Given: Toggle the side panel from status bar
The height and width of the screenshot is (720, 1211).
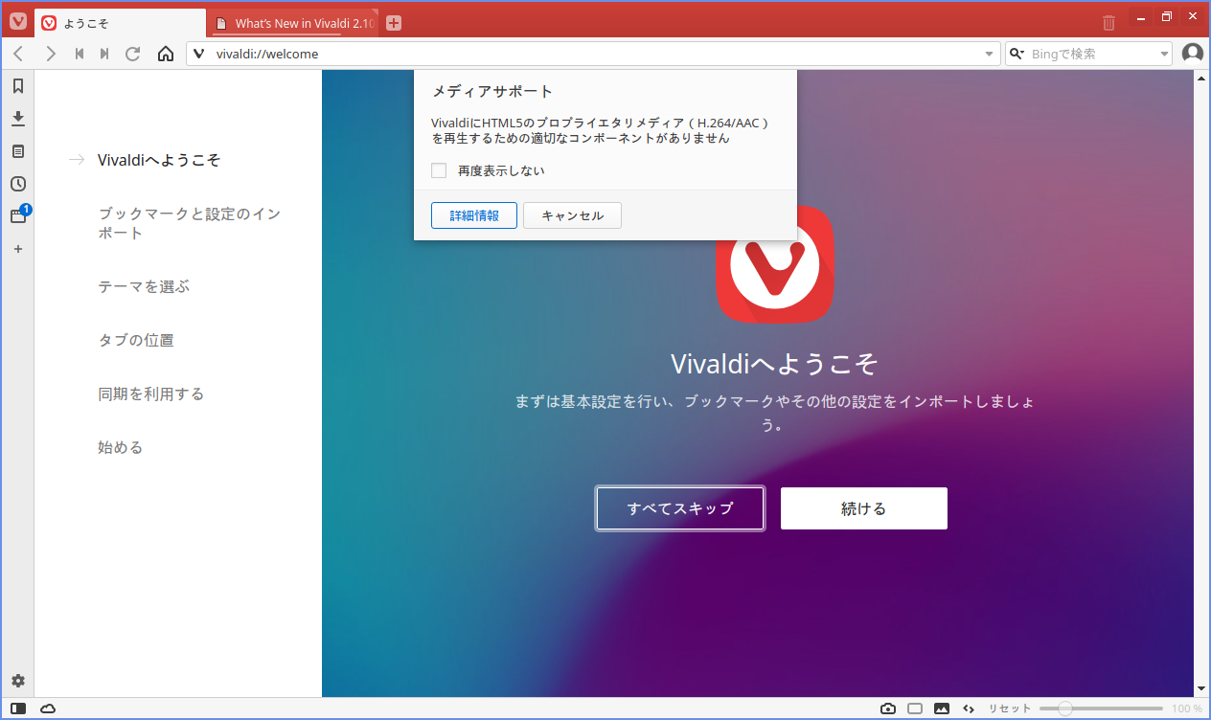Looking at the screenshot, I should point(19,709).
